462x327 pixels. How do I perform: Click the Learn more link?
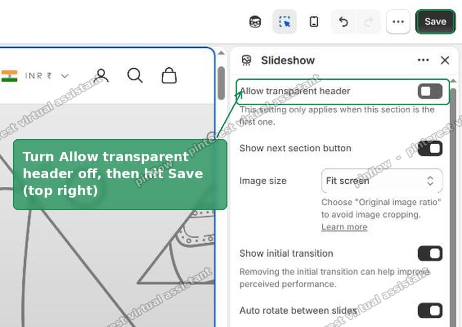(x=344, y=227)
